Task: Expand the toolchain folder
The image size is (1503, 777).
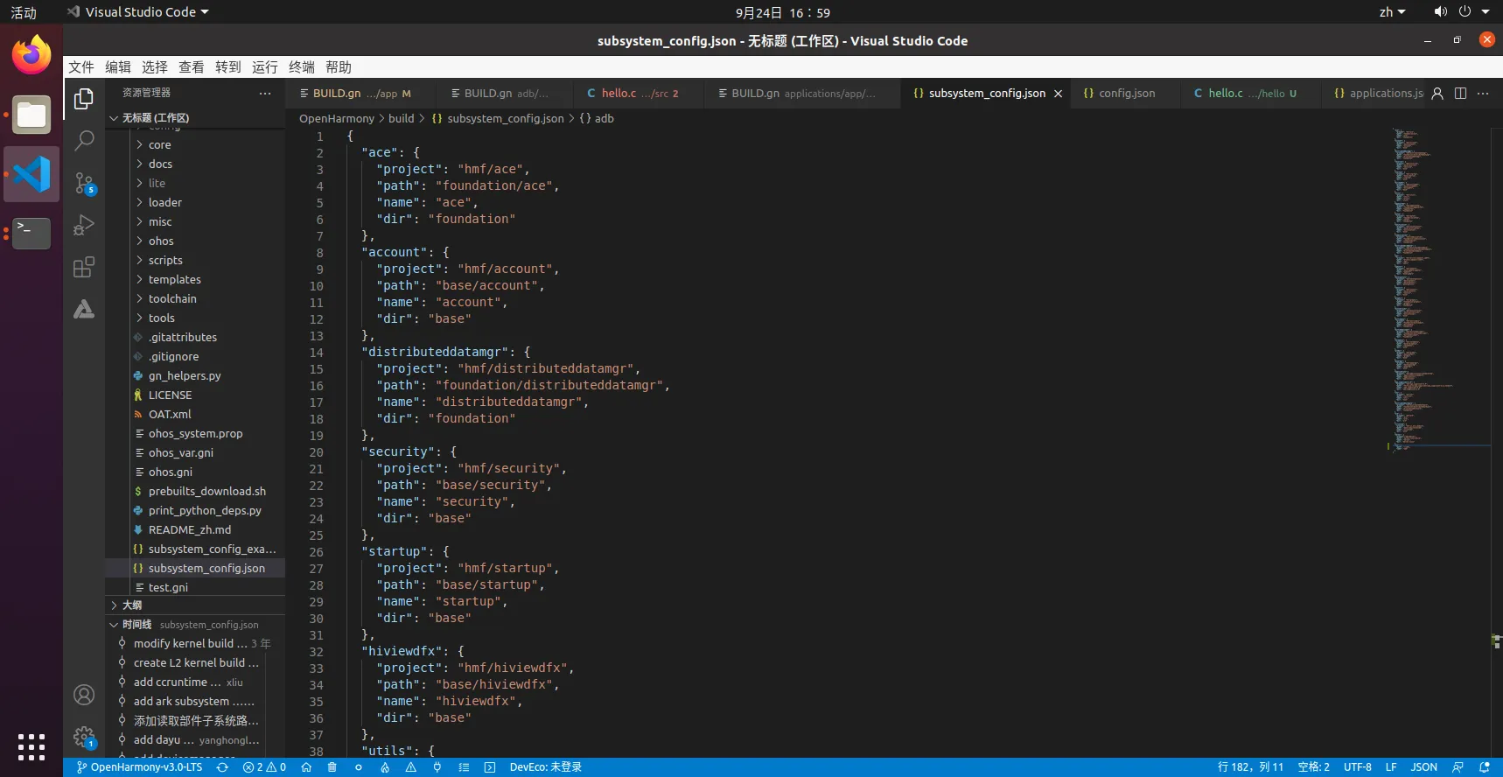Action: click(x=172, y=299)
